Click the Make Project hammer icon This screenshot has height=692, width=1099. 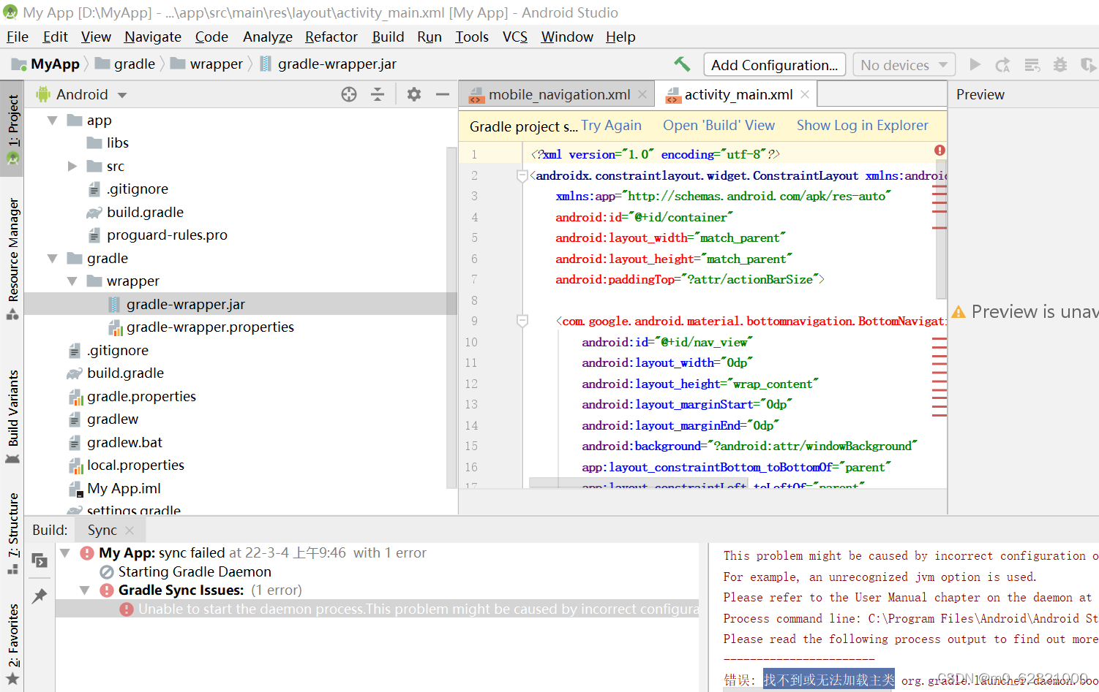coord(682,64)
